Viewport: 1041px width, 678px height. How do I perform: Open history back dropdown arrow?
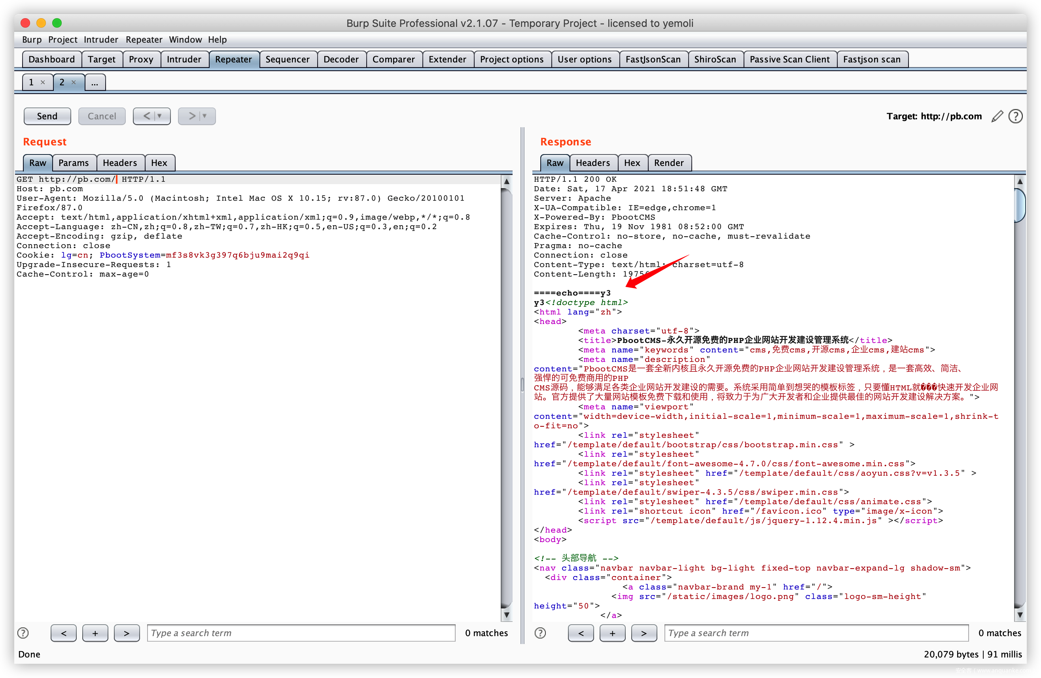pos(160,116)
